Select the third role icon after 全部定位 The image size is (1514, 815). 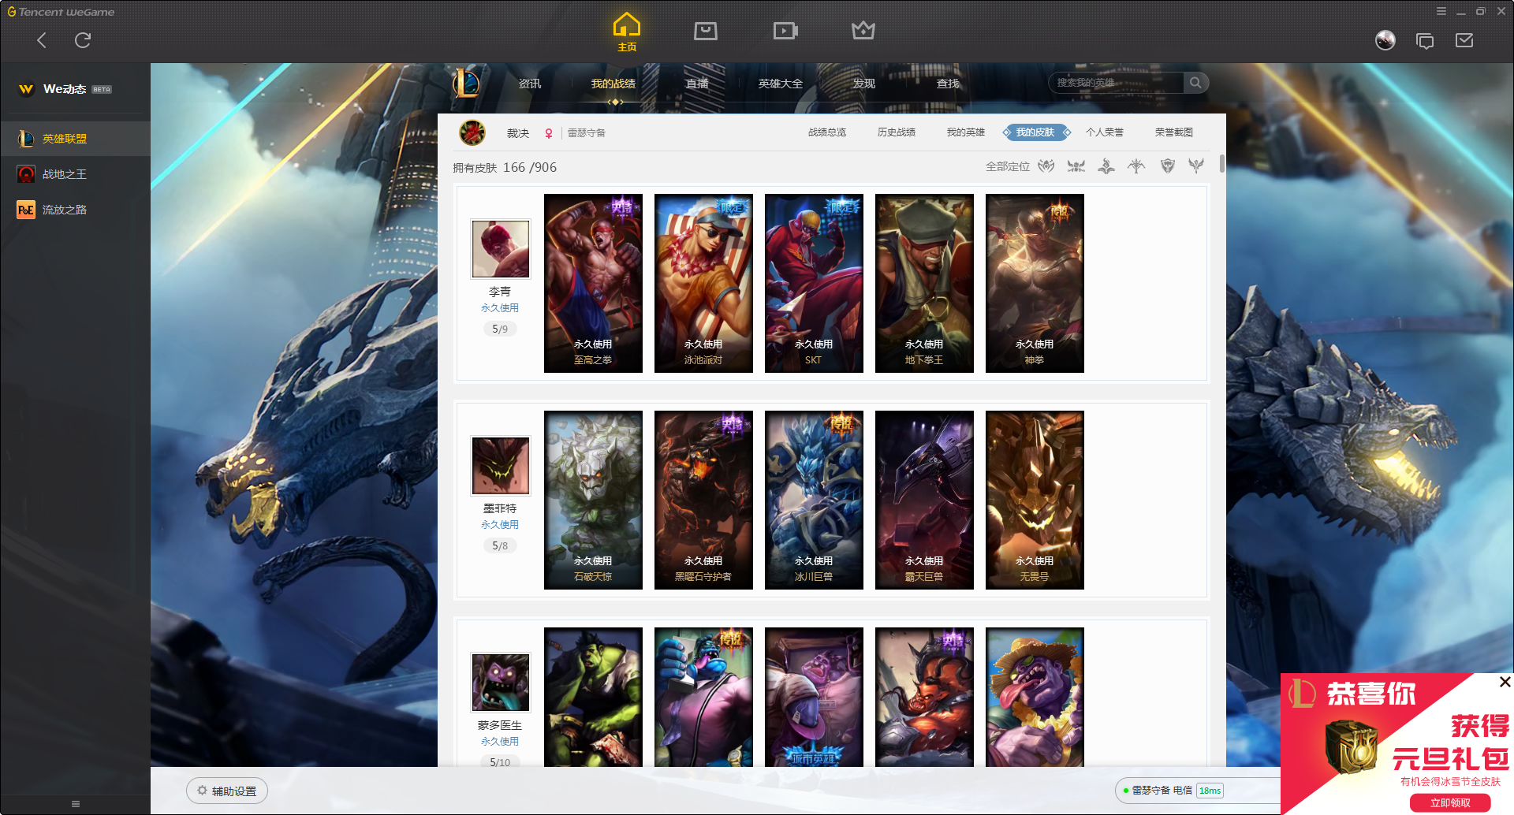1106,166
